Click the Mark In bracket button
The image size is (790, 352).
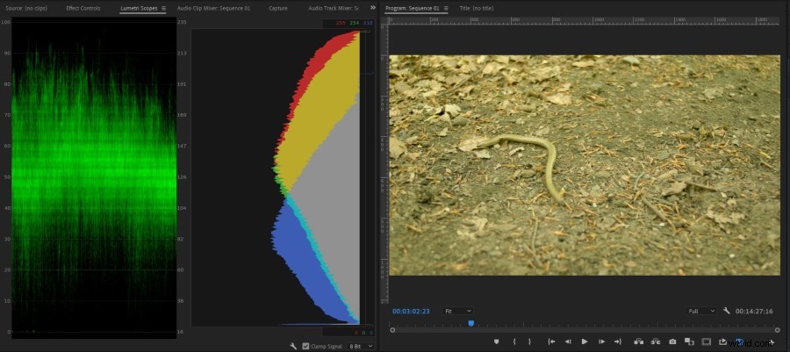[514, 341]
